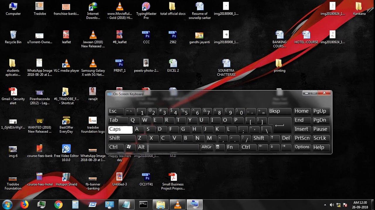The image size is (375, 210).
Task: Select the TypingMaster Pro desktop icon
Action: 146,10
